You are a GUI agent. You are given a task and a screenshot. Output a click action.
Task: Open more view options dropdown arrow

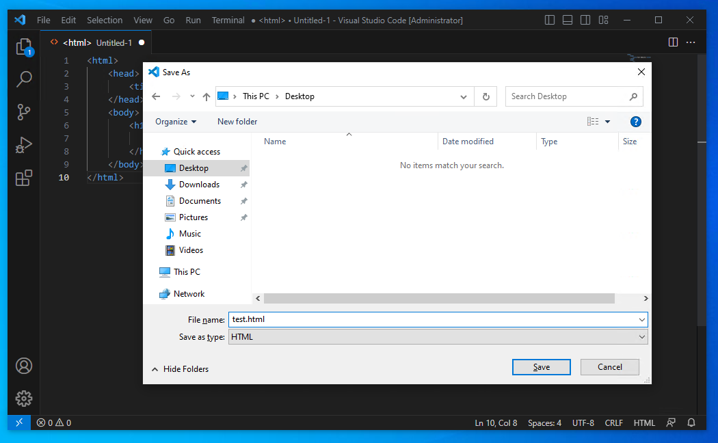coord(608,122)
